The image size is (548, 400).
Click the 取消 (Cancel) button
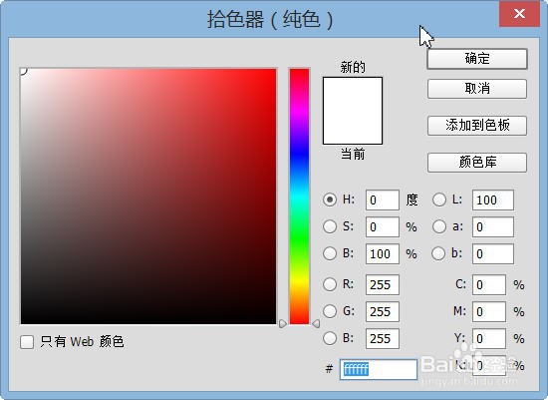pos(477,89)
